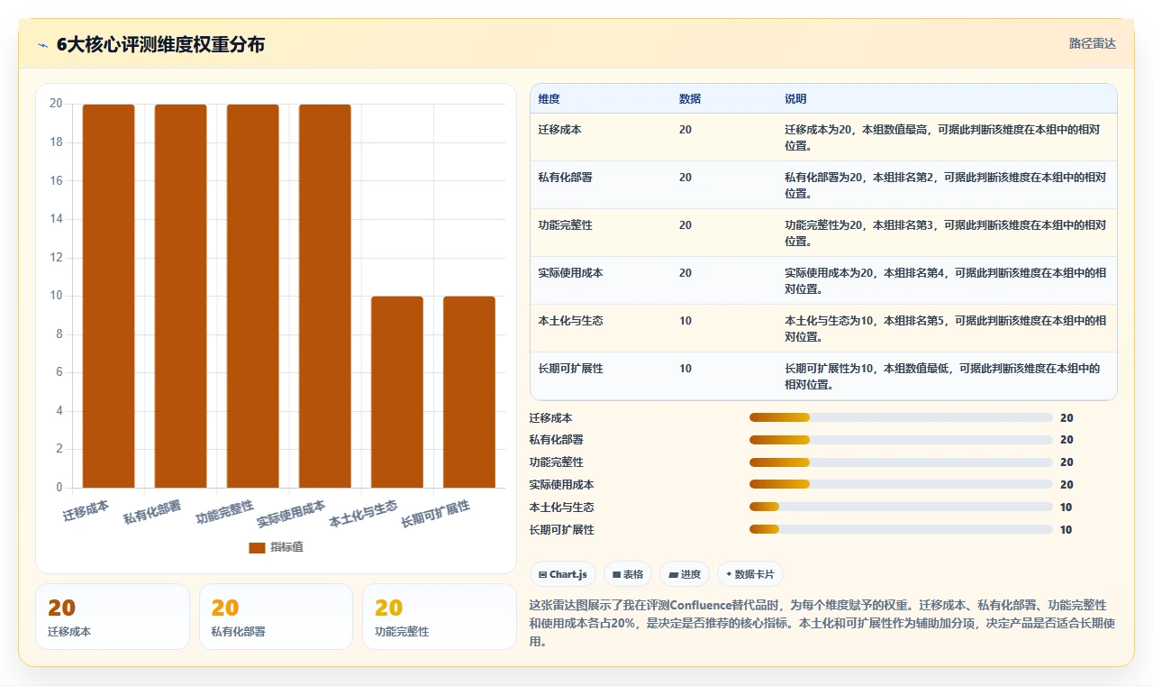Click the 长期可扩展性 table row name

570,369
